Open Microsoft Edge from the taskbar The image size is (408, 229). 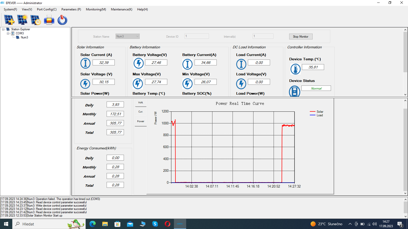[93, 224]
